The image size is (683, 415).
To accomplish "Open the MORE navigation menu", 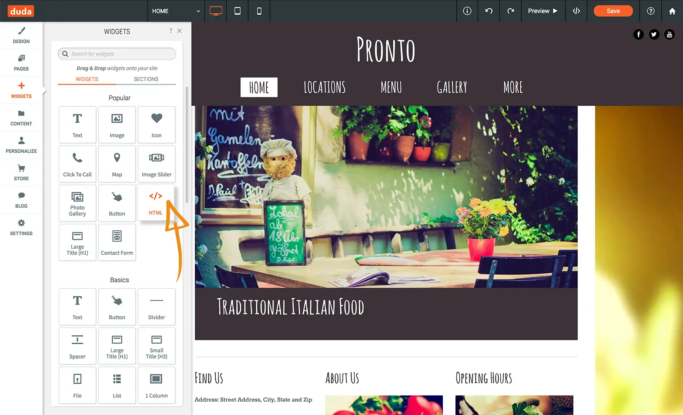I will (513, 88).
